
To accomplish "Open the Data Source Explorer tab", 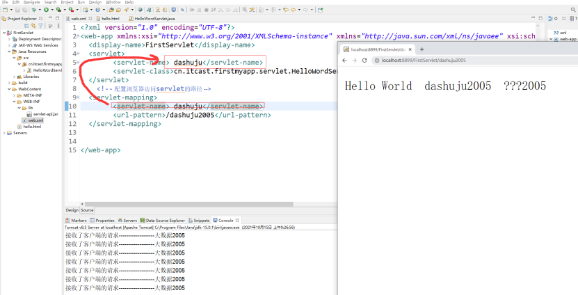I will pyautogui.click(x=163, y=220).
